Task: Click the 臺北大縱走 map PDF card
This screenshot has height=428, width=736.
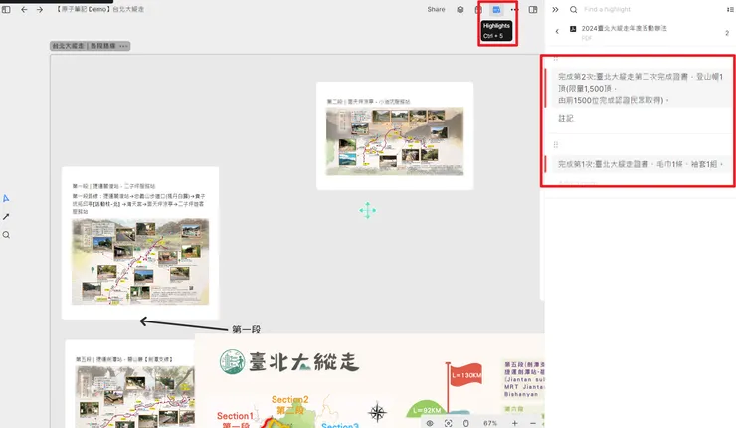Action: [x=369, y=381]
